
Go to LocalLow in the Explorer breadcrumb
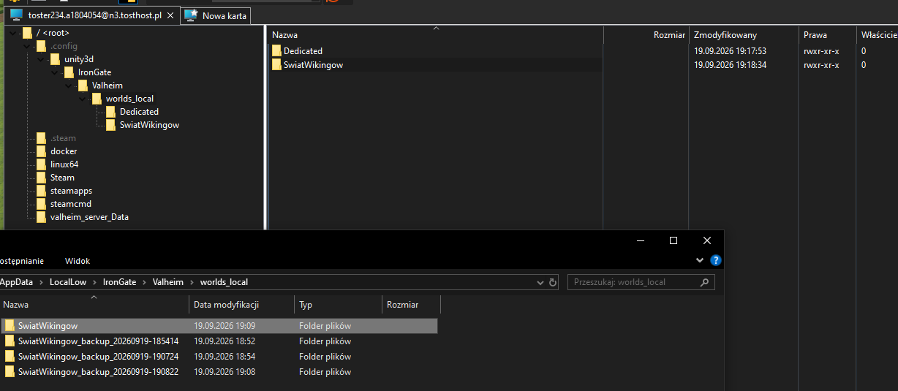coord(69,282)
